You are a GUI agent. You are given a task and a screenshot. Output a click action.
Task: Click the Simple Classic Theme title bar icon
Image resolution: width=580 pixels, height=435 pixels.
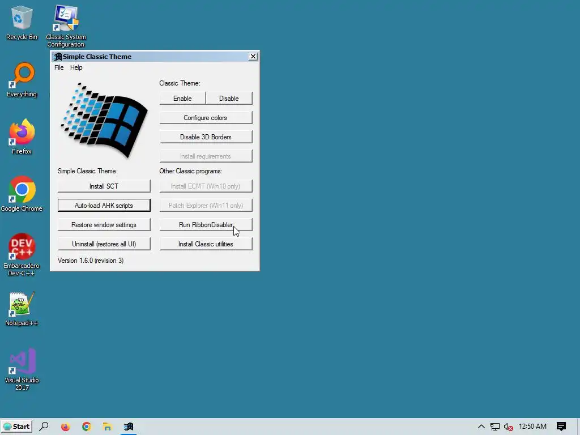tap(57, 57)
